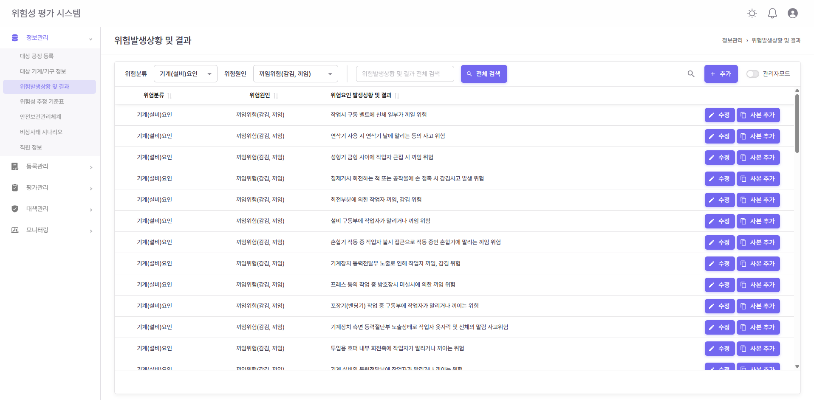Open the notifications bell
Viewport: 814px width, 400px height.
[x=772, y=14]
